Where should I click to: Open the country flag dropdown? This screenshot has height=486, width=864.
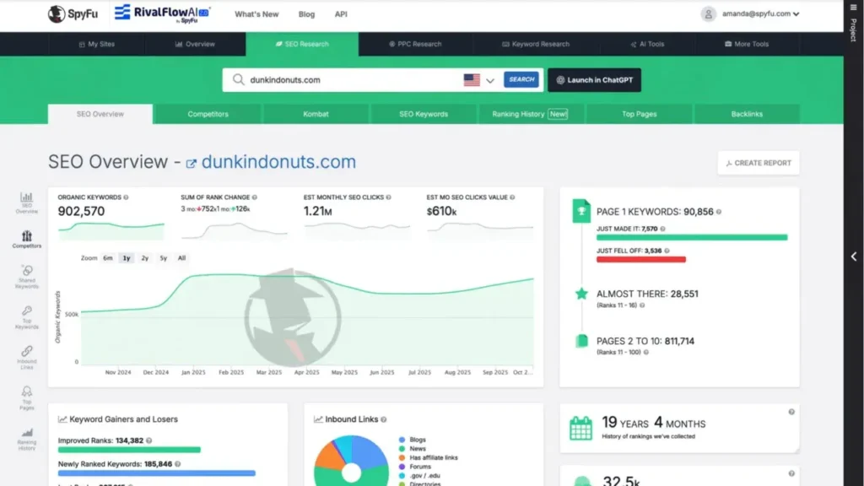click(x=478, y=80)
